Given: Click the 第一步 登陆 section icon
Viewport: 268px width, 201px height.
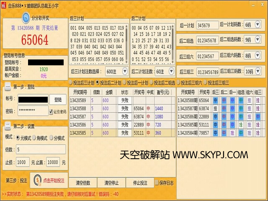Looking at the screenshot, I should 8,87.
